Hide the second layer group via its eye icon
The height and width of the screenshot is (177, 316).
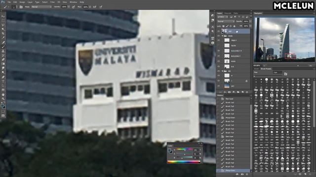[x=218, y=71]
